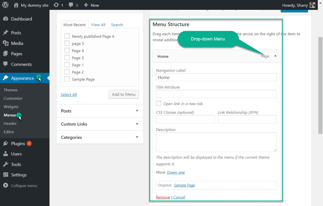Open Editor submenu item

[x=9, y=132]
